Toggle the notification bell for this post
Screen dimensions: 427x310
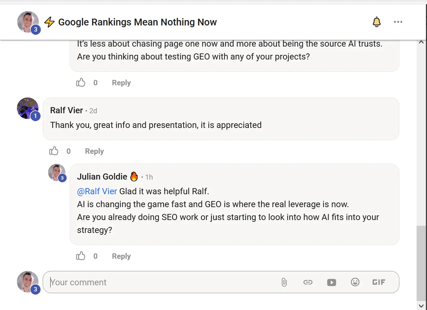377,22
